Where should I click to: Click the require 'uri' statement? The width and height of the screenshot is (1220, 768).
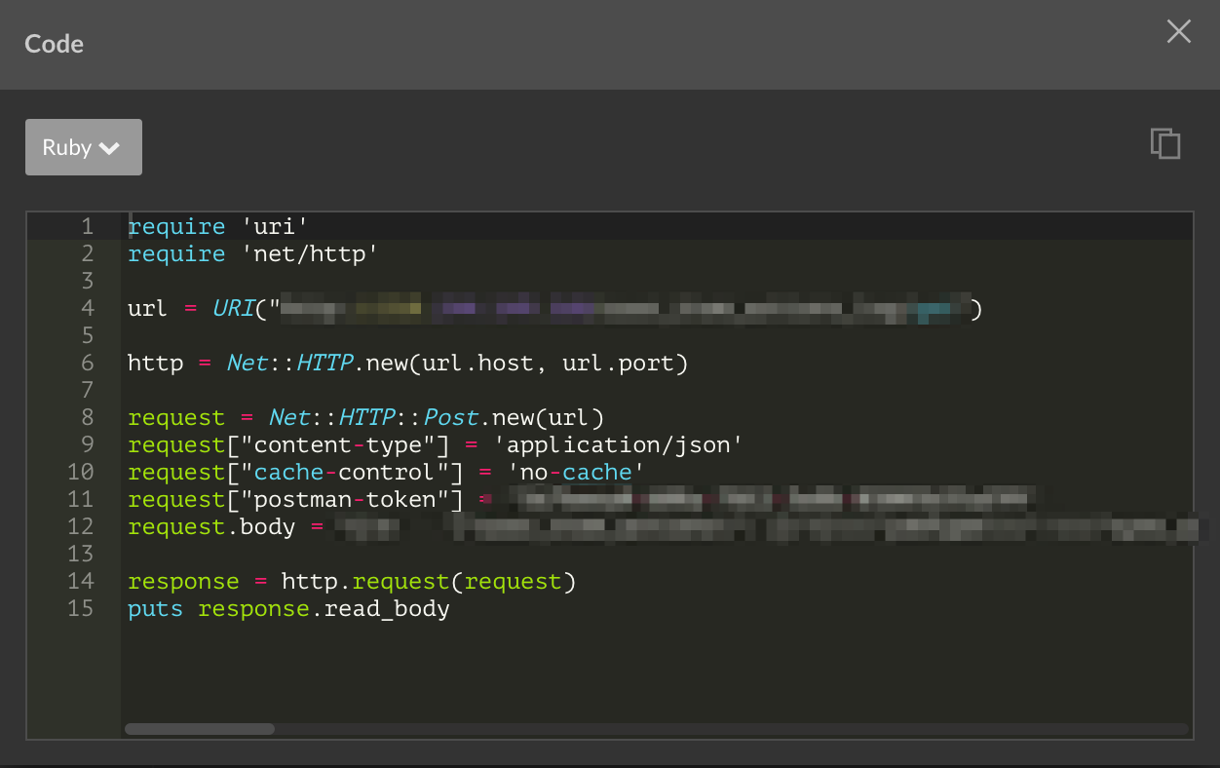[x=214, y=225]
